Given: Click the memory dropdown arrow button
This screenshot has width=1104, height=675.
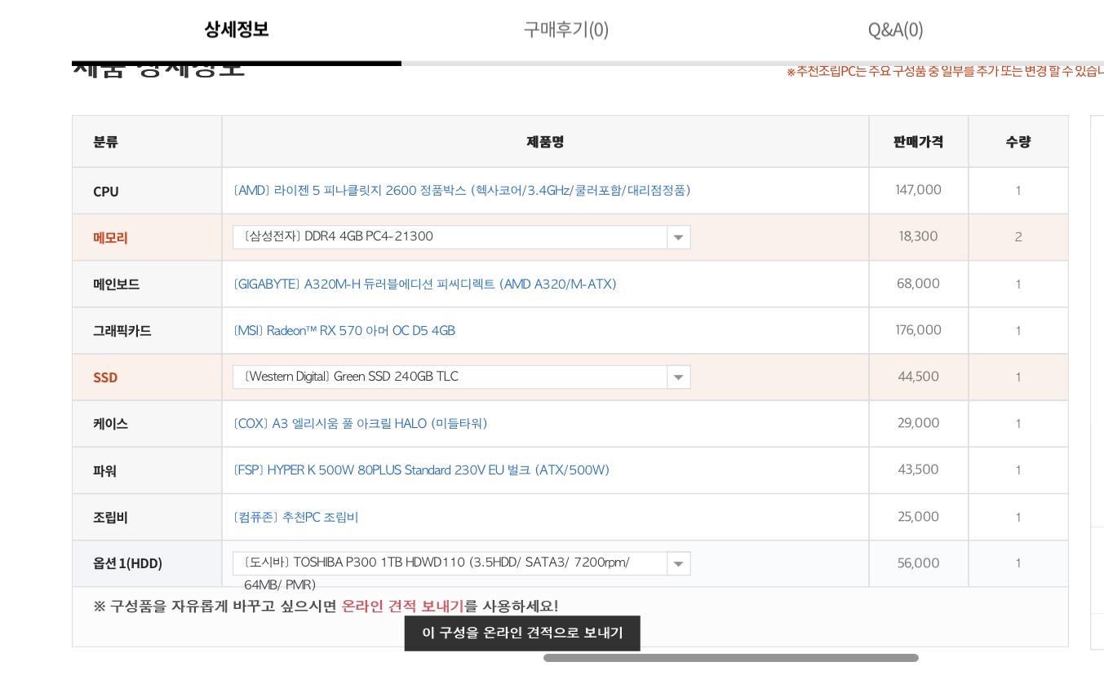Looking at the screenshot, I should click(x=678, y=238).
